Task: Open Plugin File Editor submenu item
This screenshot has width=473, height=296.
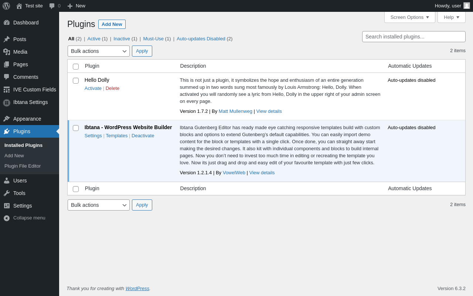Action: pyautogui.click(x=23, y=166)
